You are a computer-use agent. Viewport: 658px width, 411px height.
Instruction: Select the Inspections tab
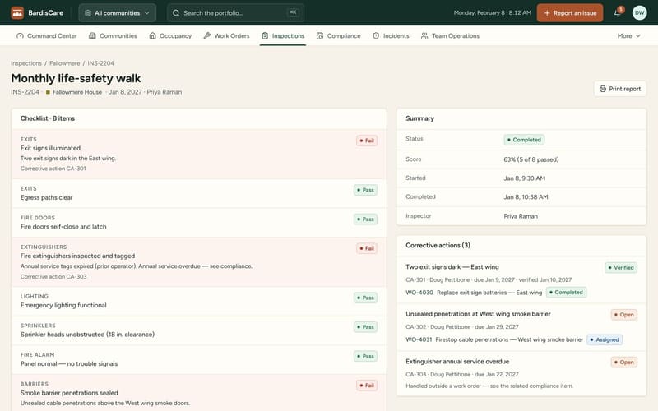pyautogui.click(x=283, y=35)
